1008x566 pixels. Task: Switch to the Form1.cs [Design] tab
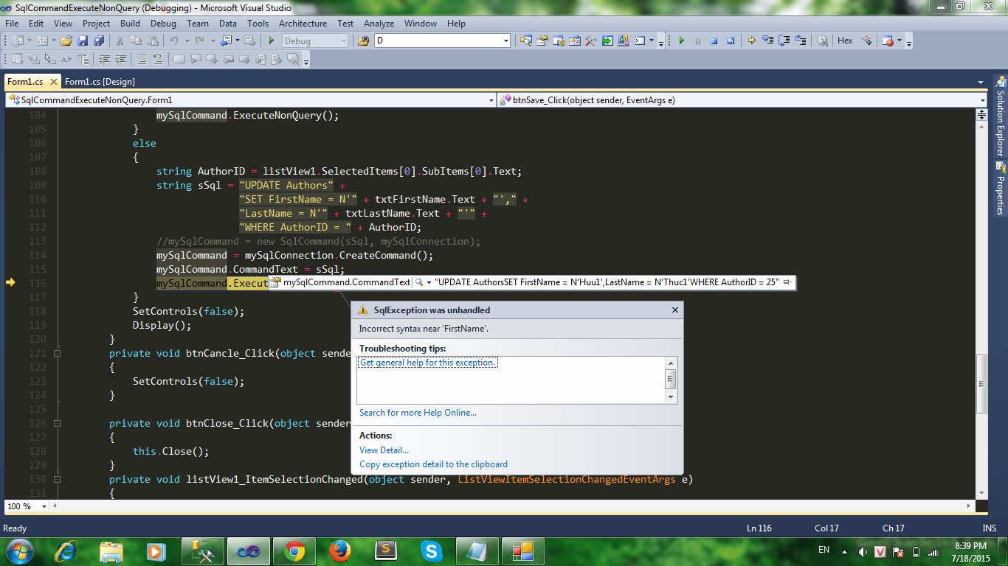pos(100,82)
